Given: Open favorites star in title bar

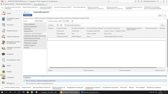Looking at the screenshot, I should [x=141, y=1].
